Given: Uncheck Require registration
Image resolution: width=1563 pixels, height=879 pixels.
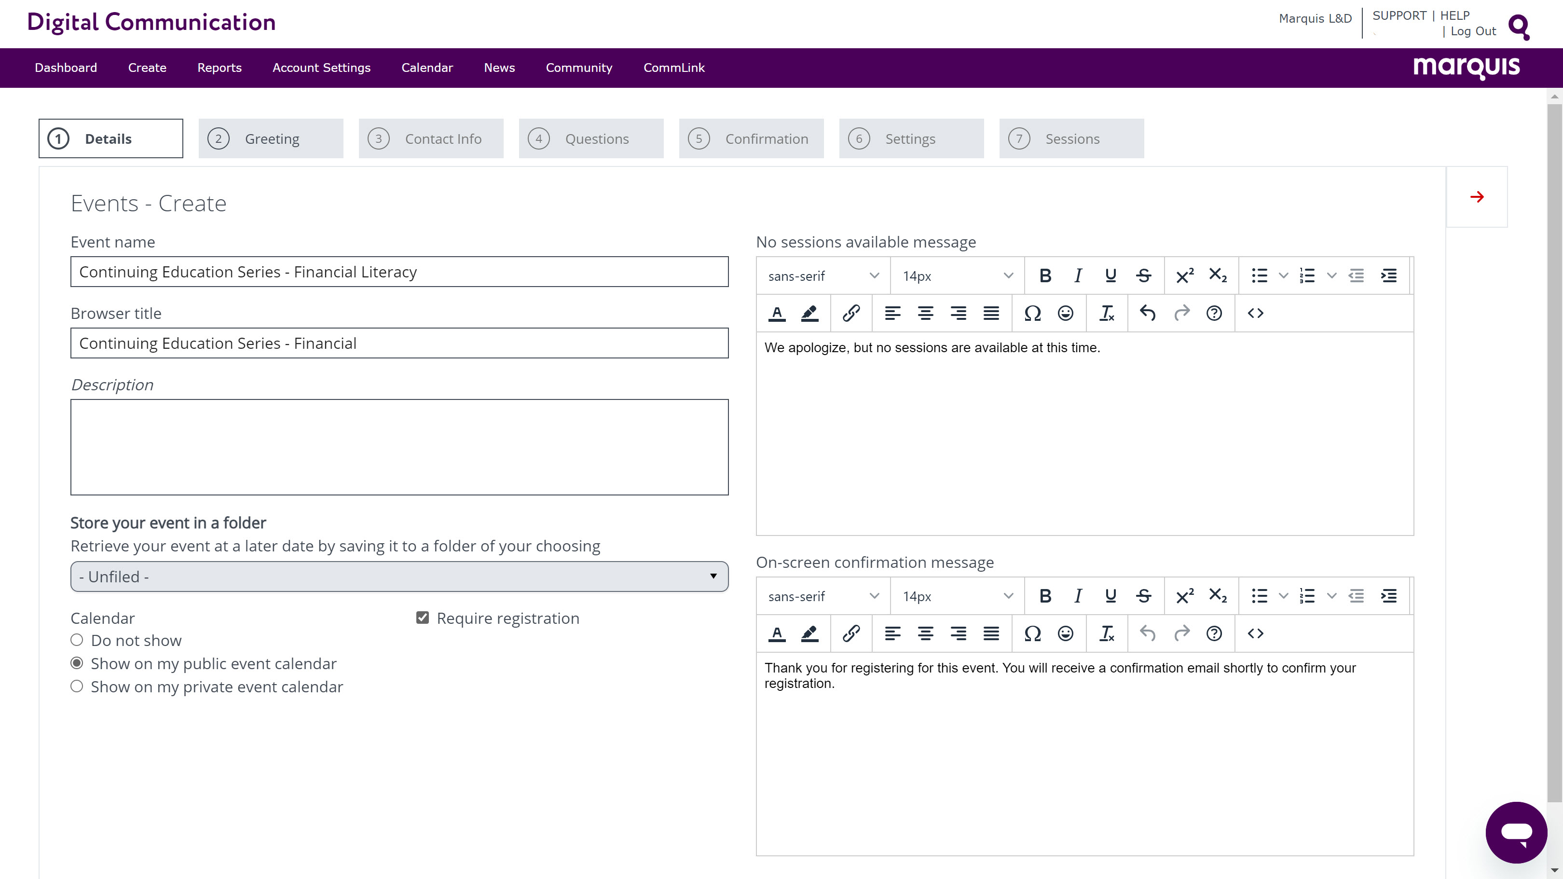Looking at the screenshot, I should click(x=422, y=618).
